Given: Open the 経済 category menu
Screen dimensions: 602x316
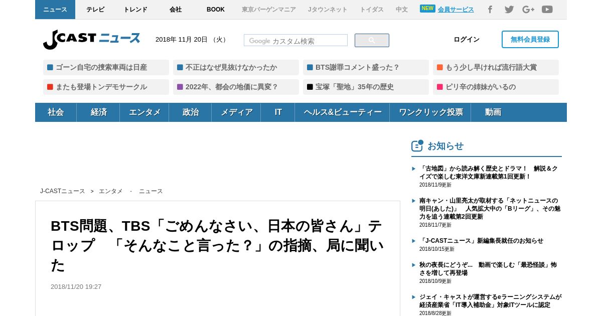Looking at the screenshot, I should coord(98,112).
